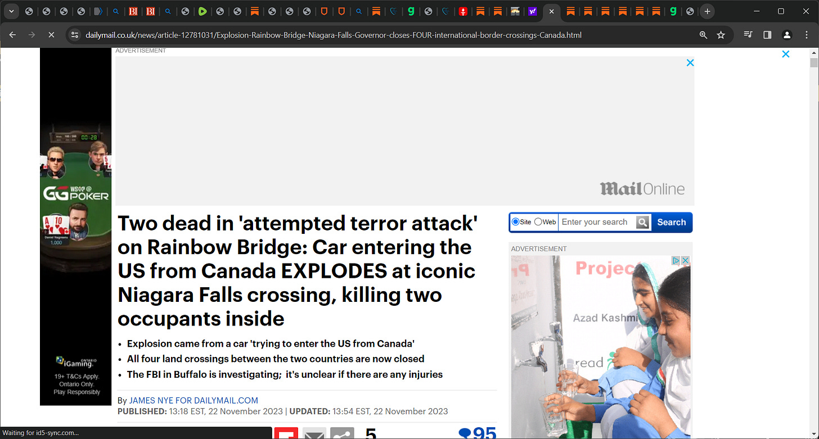Go back to the previous page
Image resolution: width=819 pixels, height=439 pixels.
click(12, 35)
